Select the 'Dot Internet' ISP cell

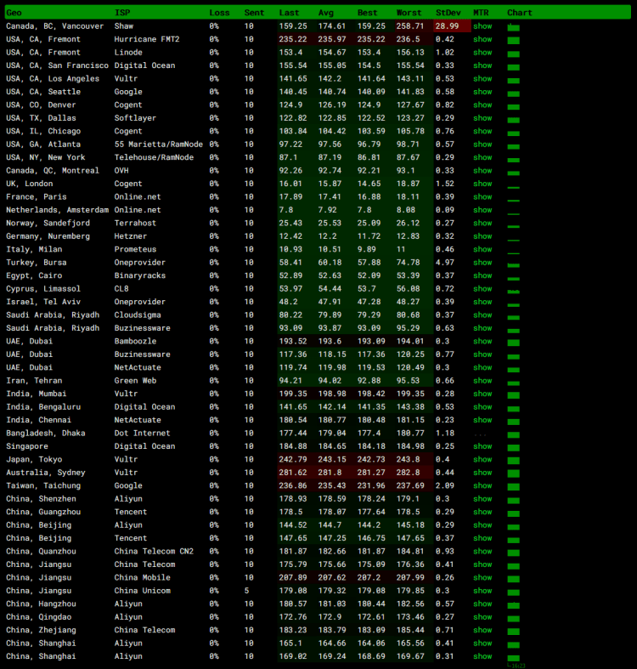click(x=142, y=433)
